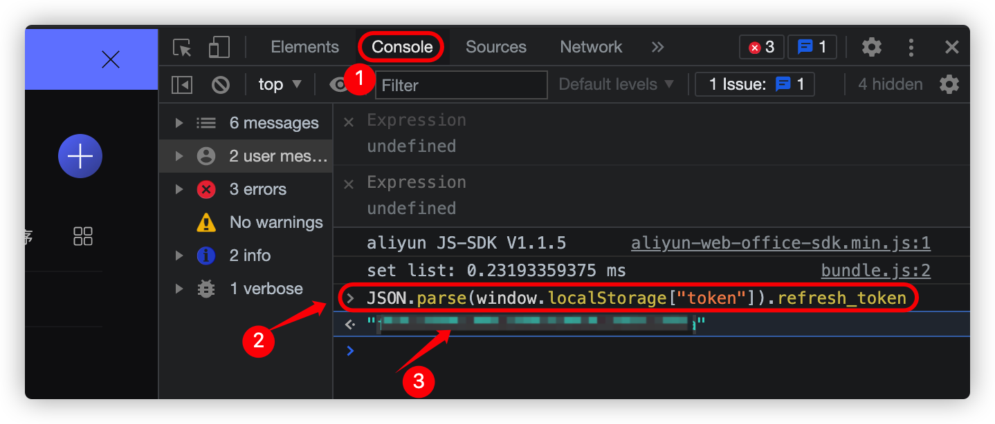Open the top context dropdown

pos(280,84)
